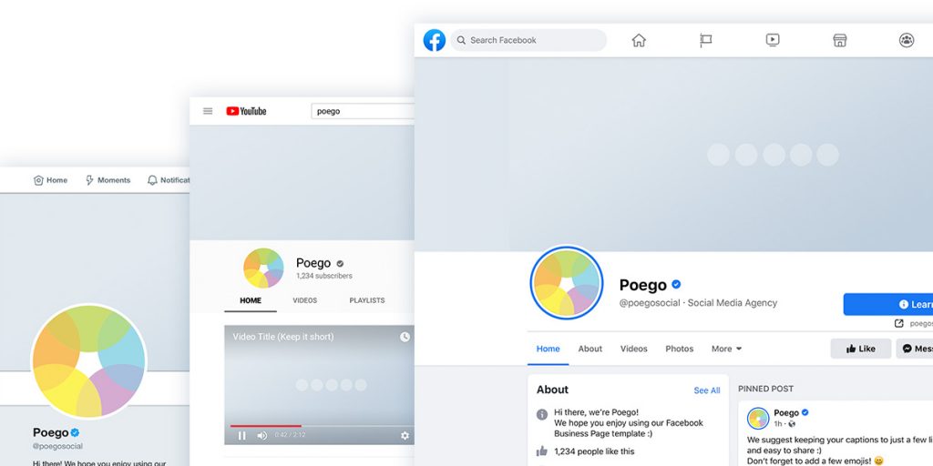The image size is (933, 466).
Task: Open video settings gear
Action: coord(405,436)
